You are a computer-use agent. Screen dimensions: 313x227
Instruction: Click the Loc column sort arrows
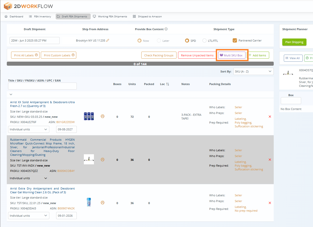click(x=168, y=84)
